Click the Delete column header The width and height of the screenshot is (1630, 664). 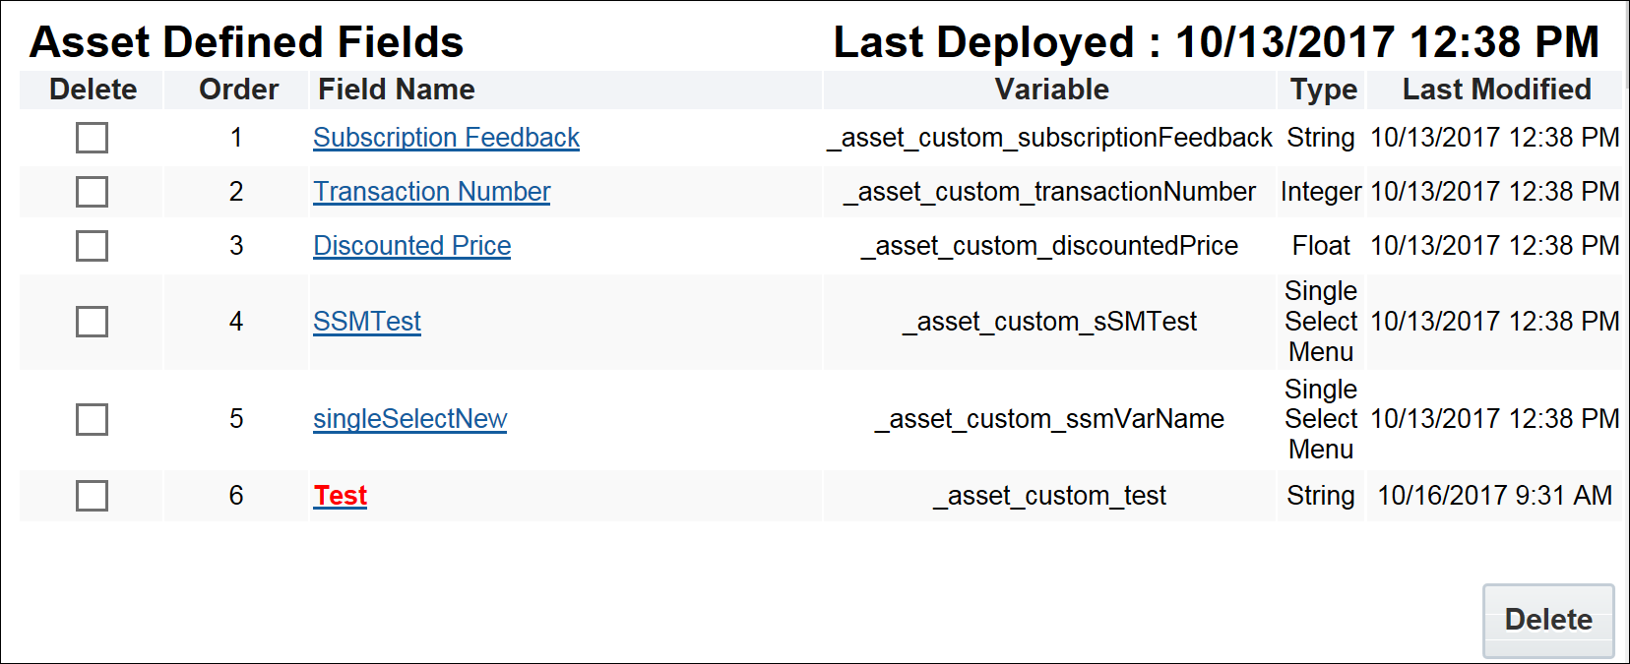point(93,90)
